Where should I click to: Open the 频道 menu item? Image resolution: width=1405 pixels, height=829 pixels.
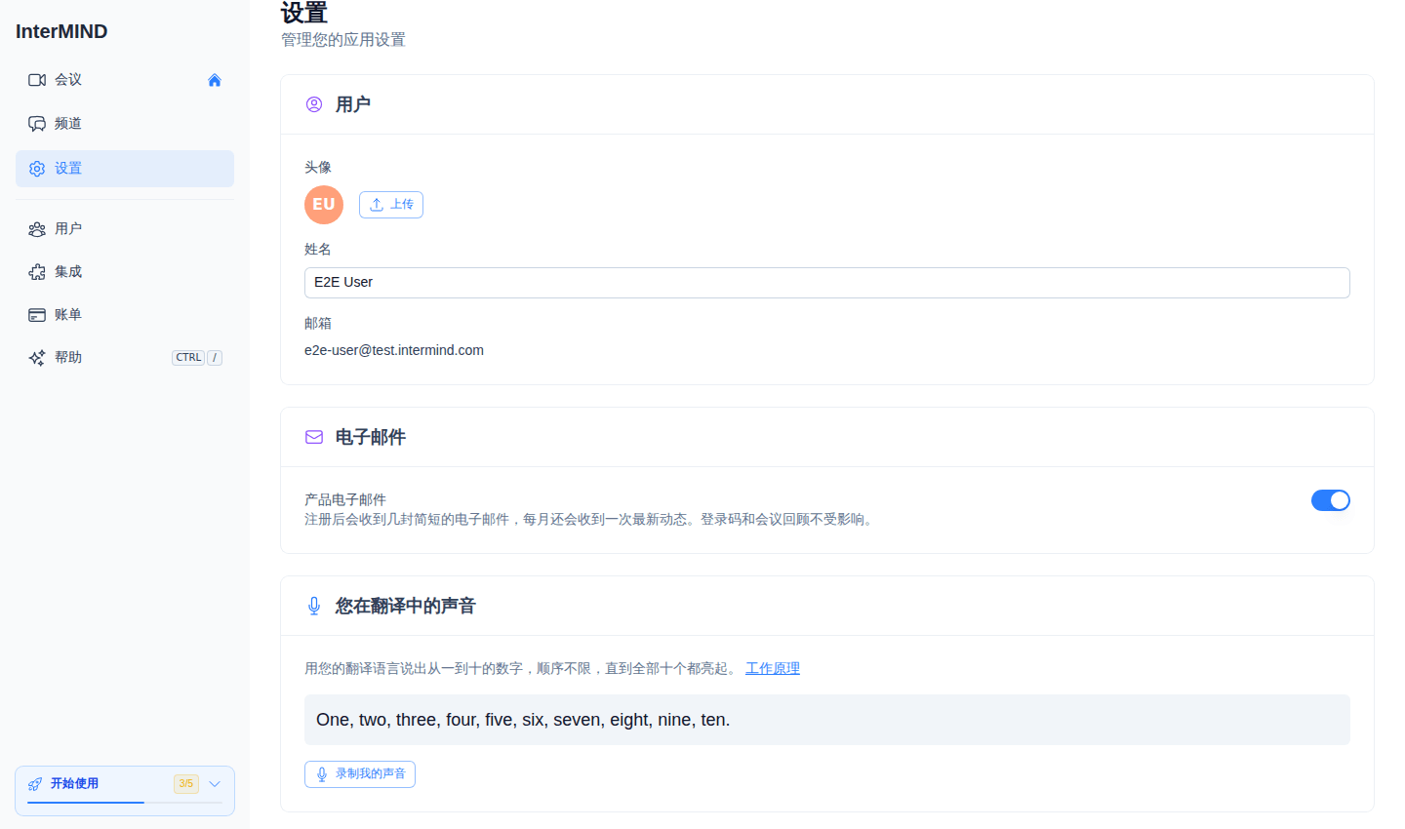(125, 124)
